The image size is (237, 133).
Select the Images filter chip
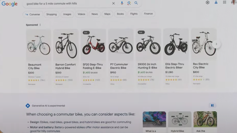(x=67, y=14)
